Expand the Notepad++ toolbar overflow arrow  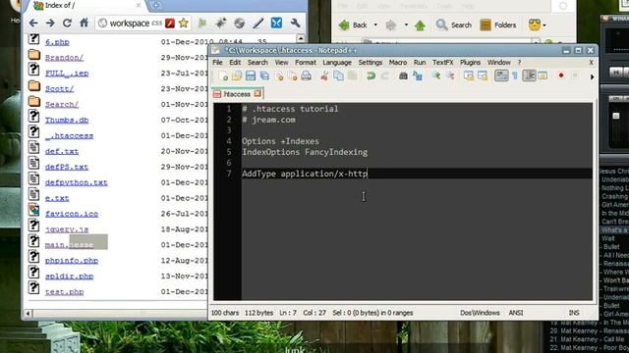click(x=592, y=76)
